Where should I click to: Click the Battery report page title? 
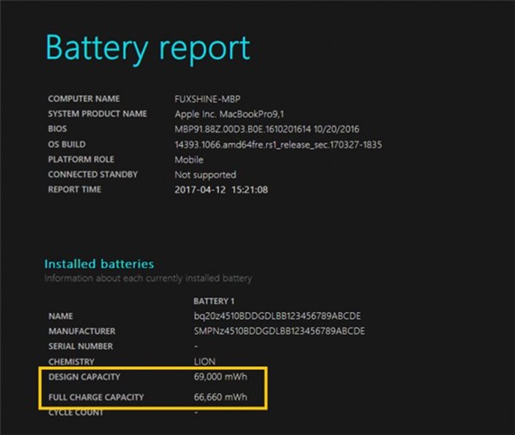[148, 47]
